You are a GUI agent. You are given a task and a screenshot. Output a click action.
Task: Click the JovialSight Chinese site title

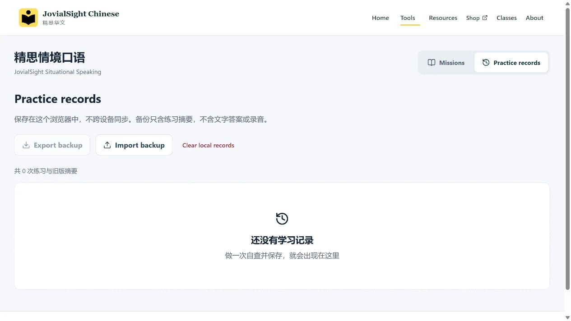click(81, 14)
